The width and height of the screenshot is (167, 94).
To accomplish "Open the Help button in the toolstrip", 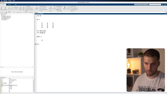I will (68, 8).
